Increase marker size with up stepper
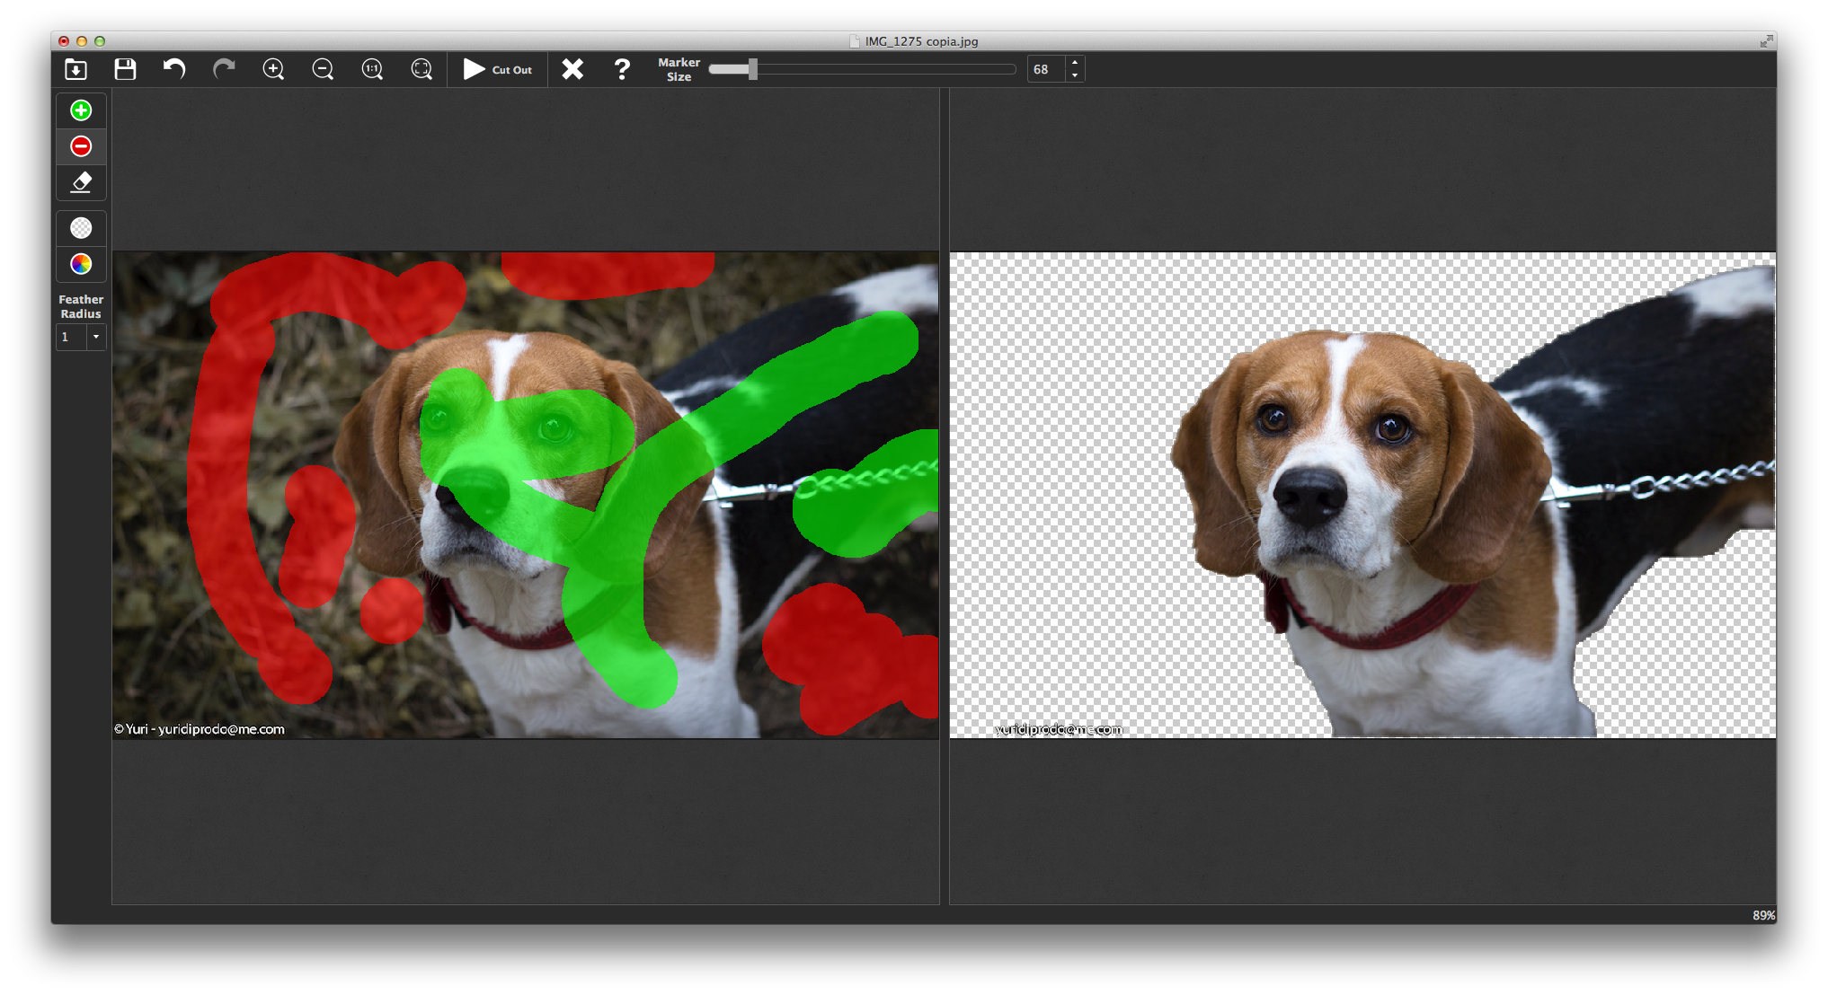Image resolution: width=1828 pixels, height=995 pixels. [x=1075, y=63]
